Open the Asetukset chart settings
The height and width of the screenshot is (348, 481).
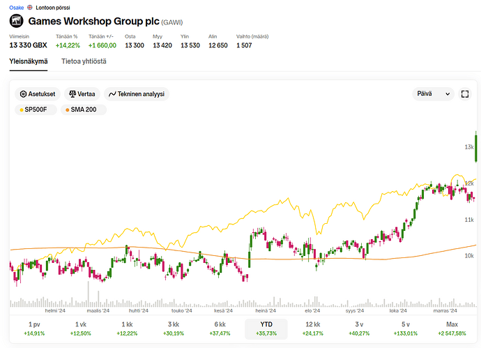[38, 94]
